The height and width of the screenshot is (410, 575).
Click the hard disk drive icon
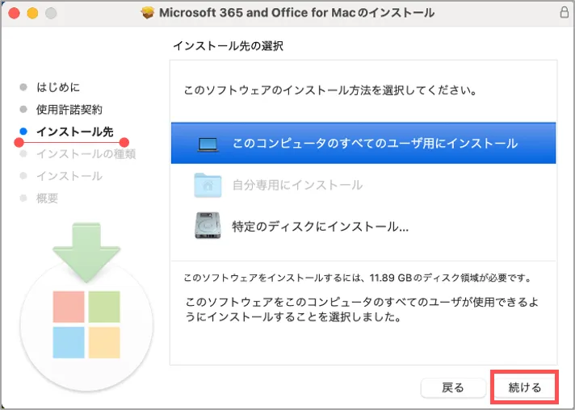(208, 226)
